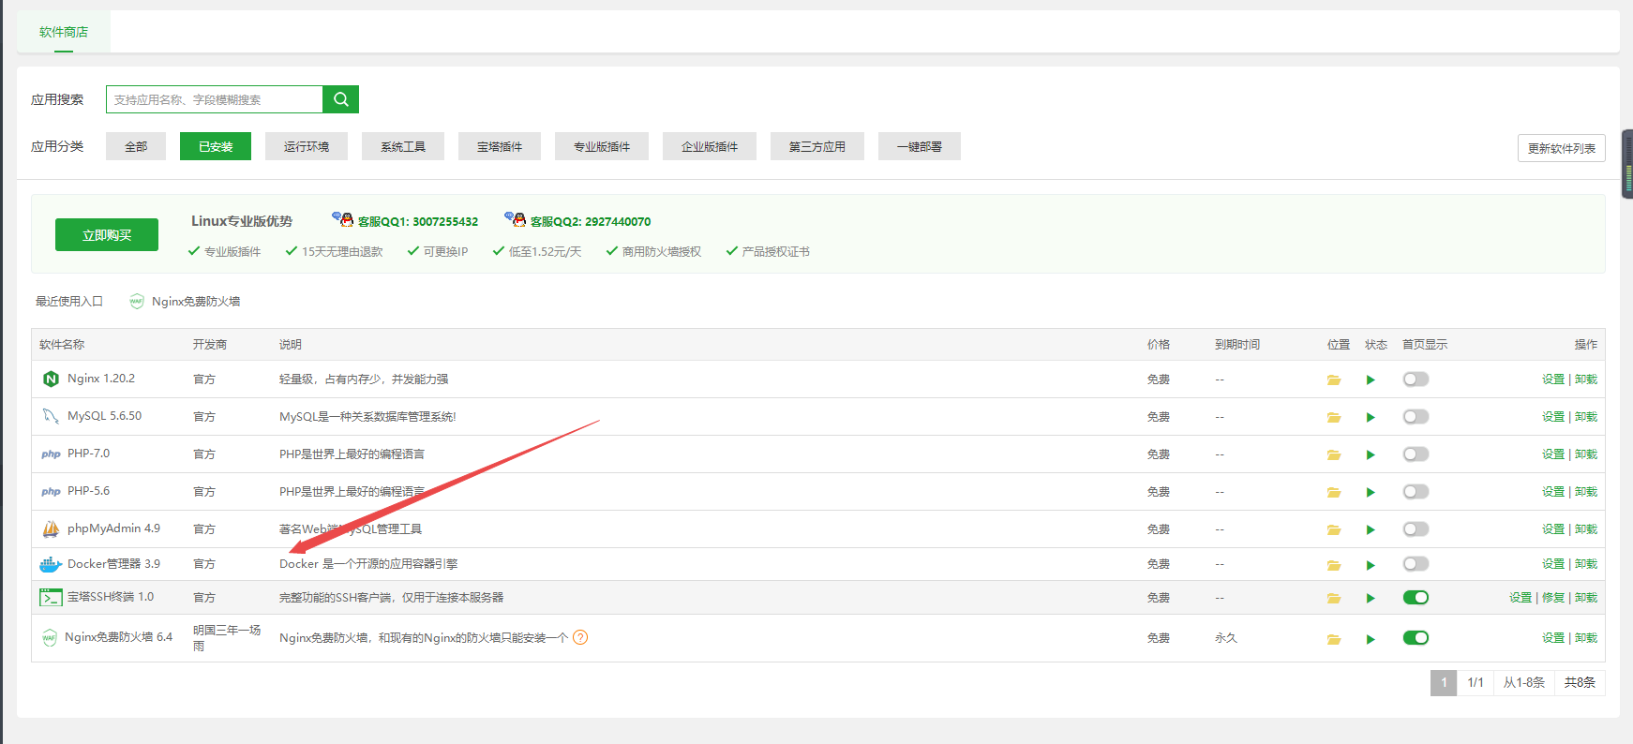Open folder location icon for Nginx免费防火墙 6.4
The width and height of the screenshot is (1633, 744).
tap(1334, 639)
